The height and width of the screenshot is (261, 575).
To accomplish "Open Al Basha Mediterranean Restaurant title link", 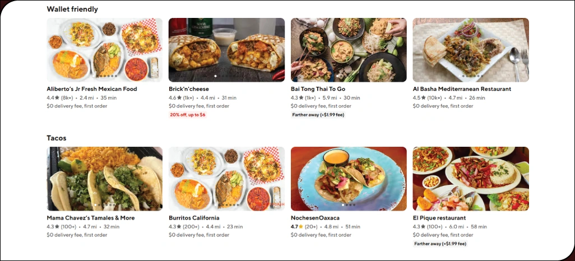I will 462,89.
